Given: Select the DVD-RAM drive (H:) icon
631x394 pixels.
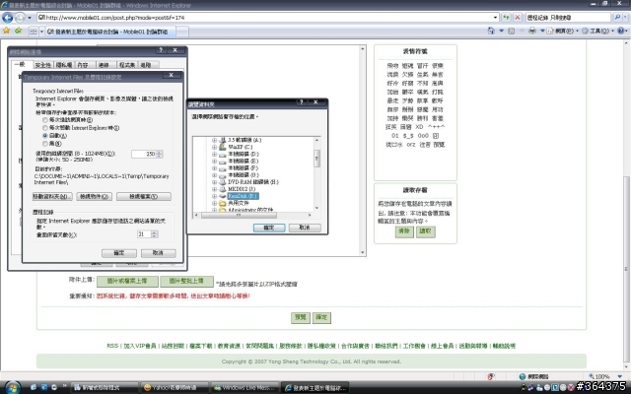Looking at the screenshot, I should tap(223, 181).
